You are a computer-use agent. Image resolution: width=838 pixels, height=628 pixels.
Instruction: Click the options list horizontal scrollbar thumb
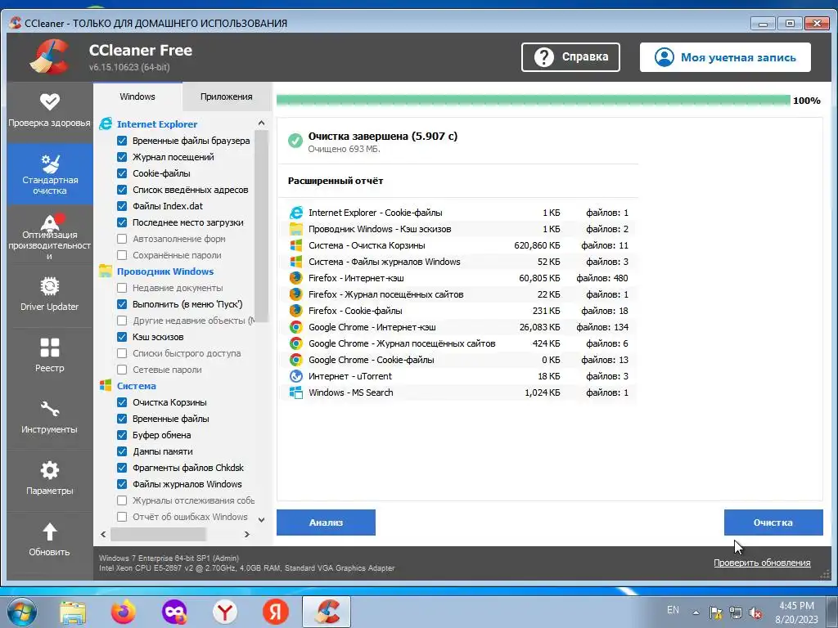(x=158, y=534)
